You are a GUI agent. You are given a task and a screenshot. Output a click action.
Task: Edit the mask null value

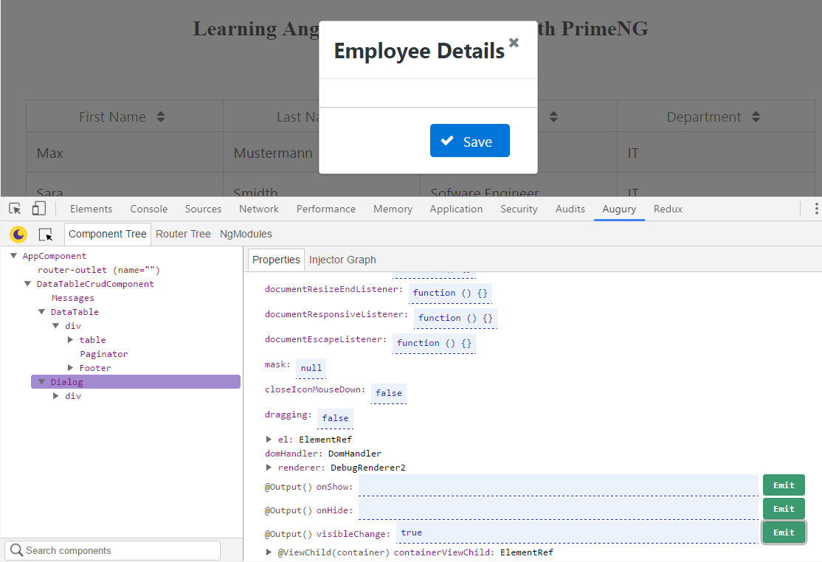coord(311,368)
